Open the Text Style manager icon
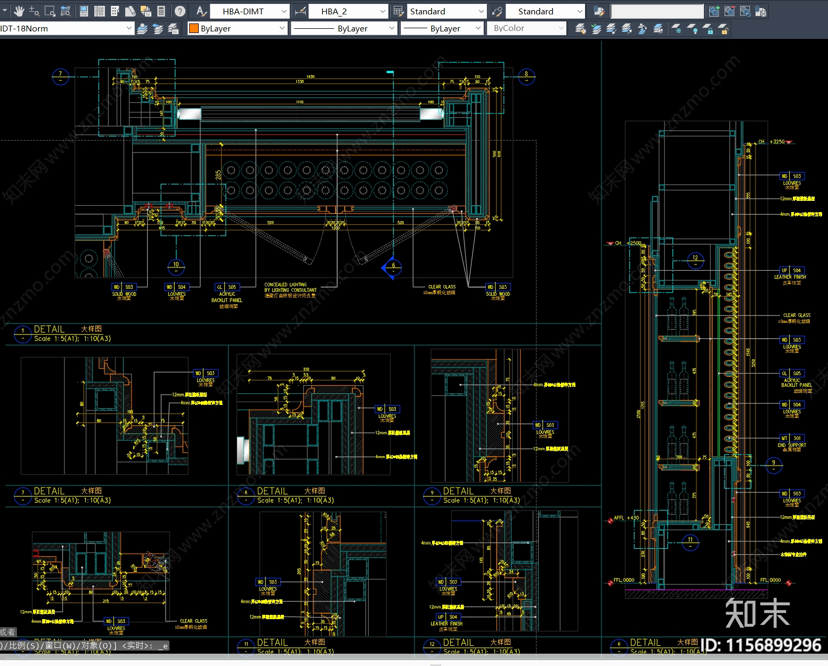The height and width of the screenshot is (666, 828). tap(201, 11)
